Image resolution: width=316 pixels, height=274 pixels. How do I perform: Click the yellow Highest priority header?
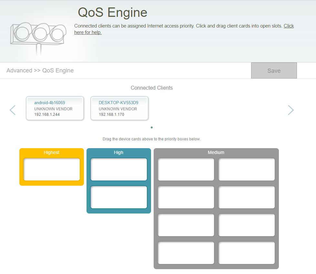click(x=52, y=152)
